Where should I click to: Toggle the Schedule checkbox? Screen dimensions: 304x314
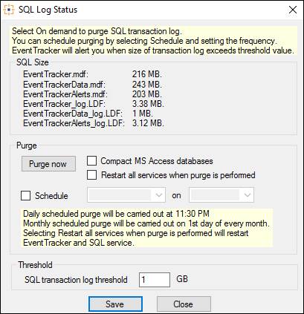(x=26, y=196)
